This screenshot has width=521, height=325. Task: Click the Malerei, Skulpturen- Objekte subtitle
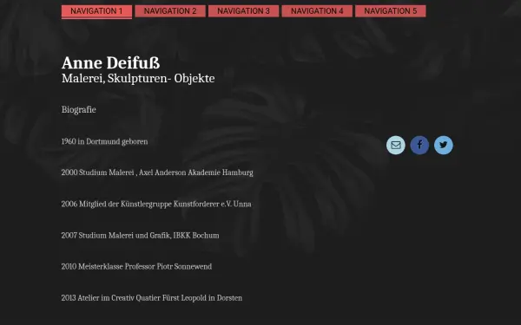tap(138, 79)
